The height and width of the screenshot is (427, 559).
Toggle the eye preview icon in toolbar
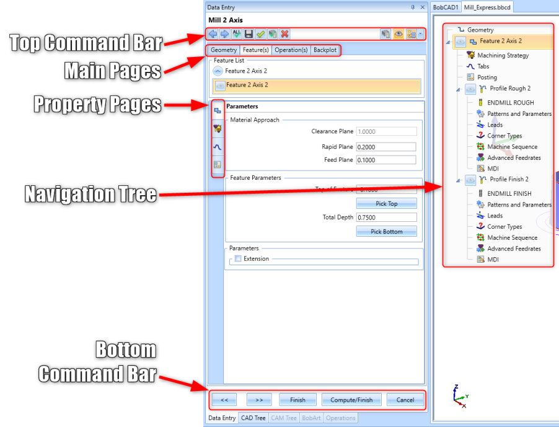398,35
